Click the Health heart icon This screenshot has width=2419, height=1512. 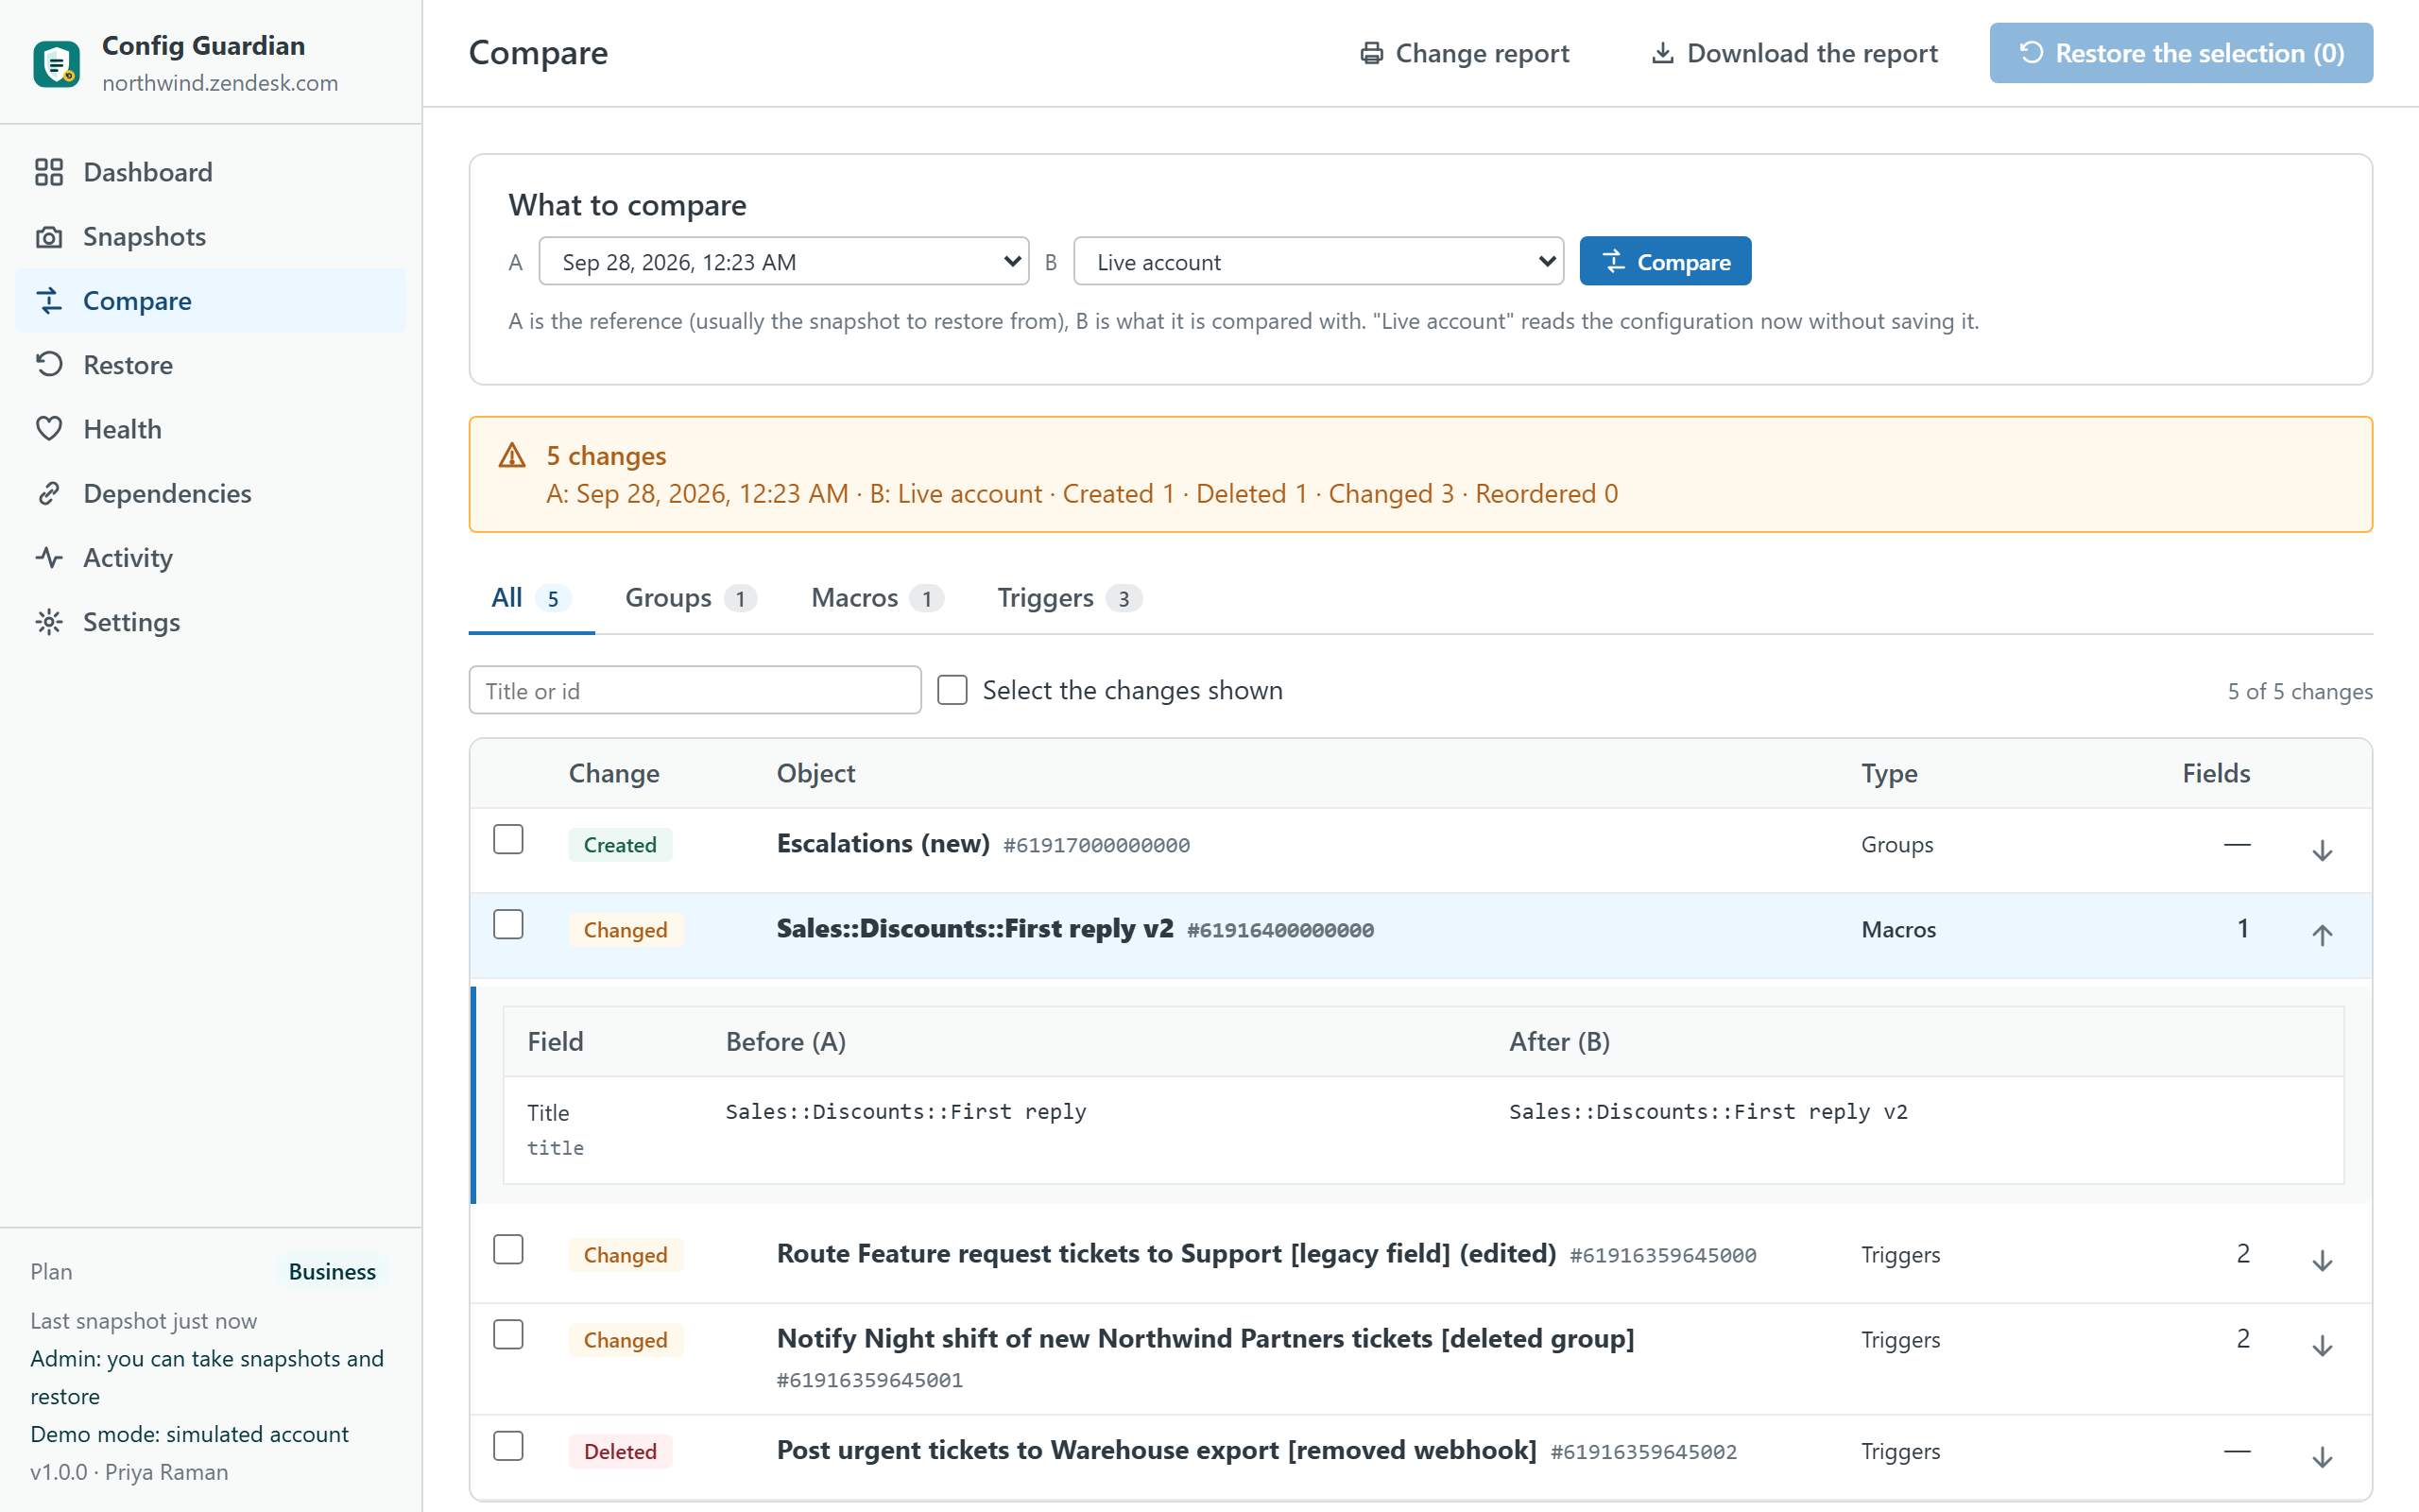49,429
